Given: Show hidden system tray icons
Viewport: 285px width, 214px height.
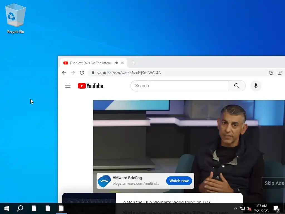Looking at the screenshot, I should click(x=235, y=208).
